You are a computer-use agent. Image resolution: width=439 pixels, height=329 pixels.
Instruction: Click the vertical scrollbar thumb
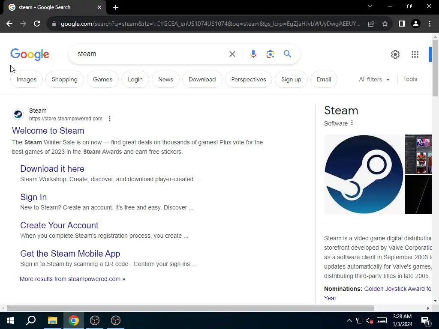click(x=435, y=69)
